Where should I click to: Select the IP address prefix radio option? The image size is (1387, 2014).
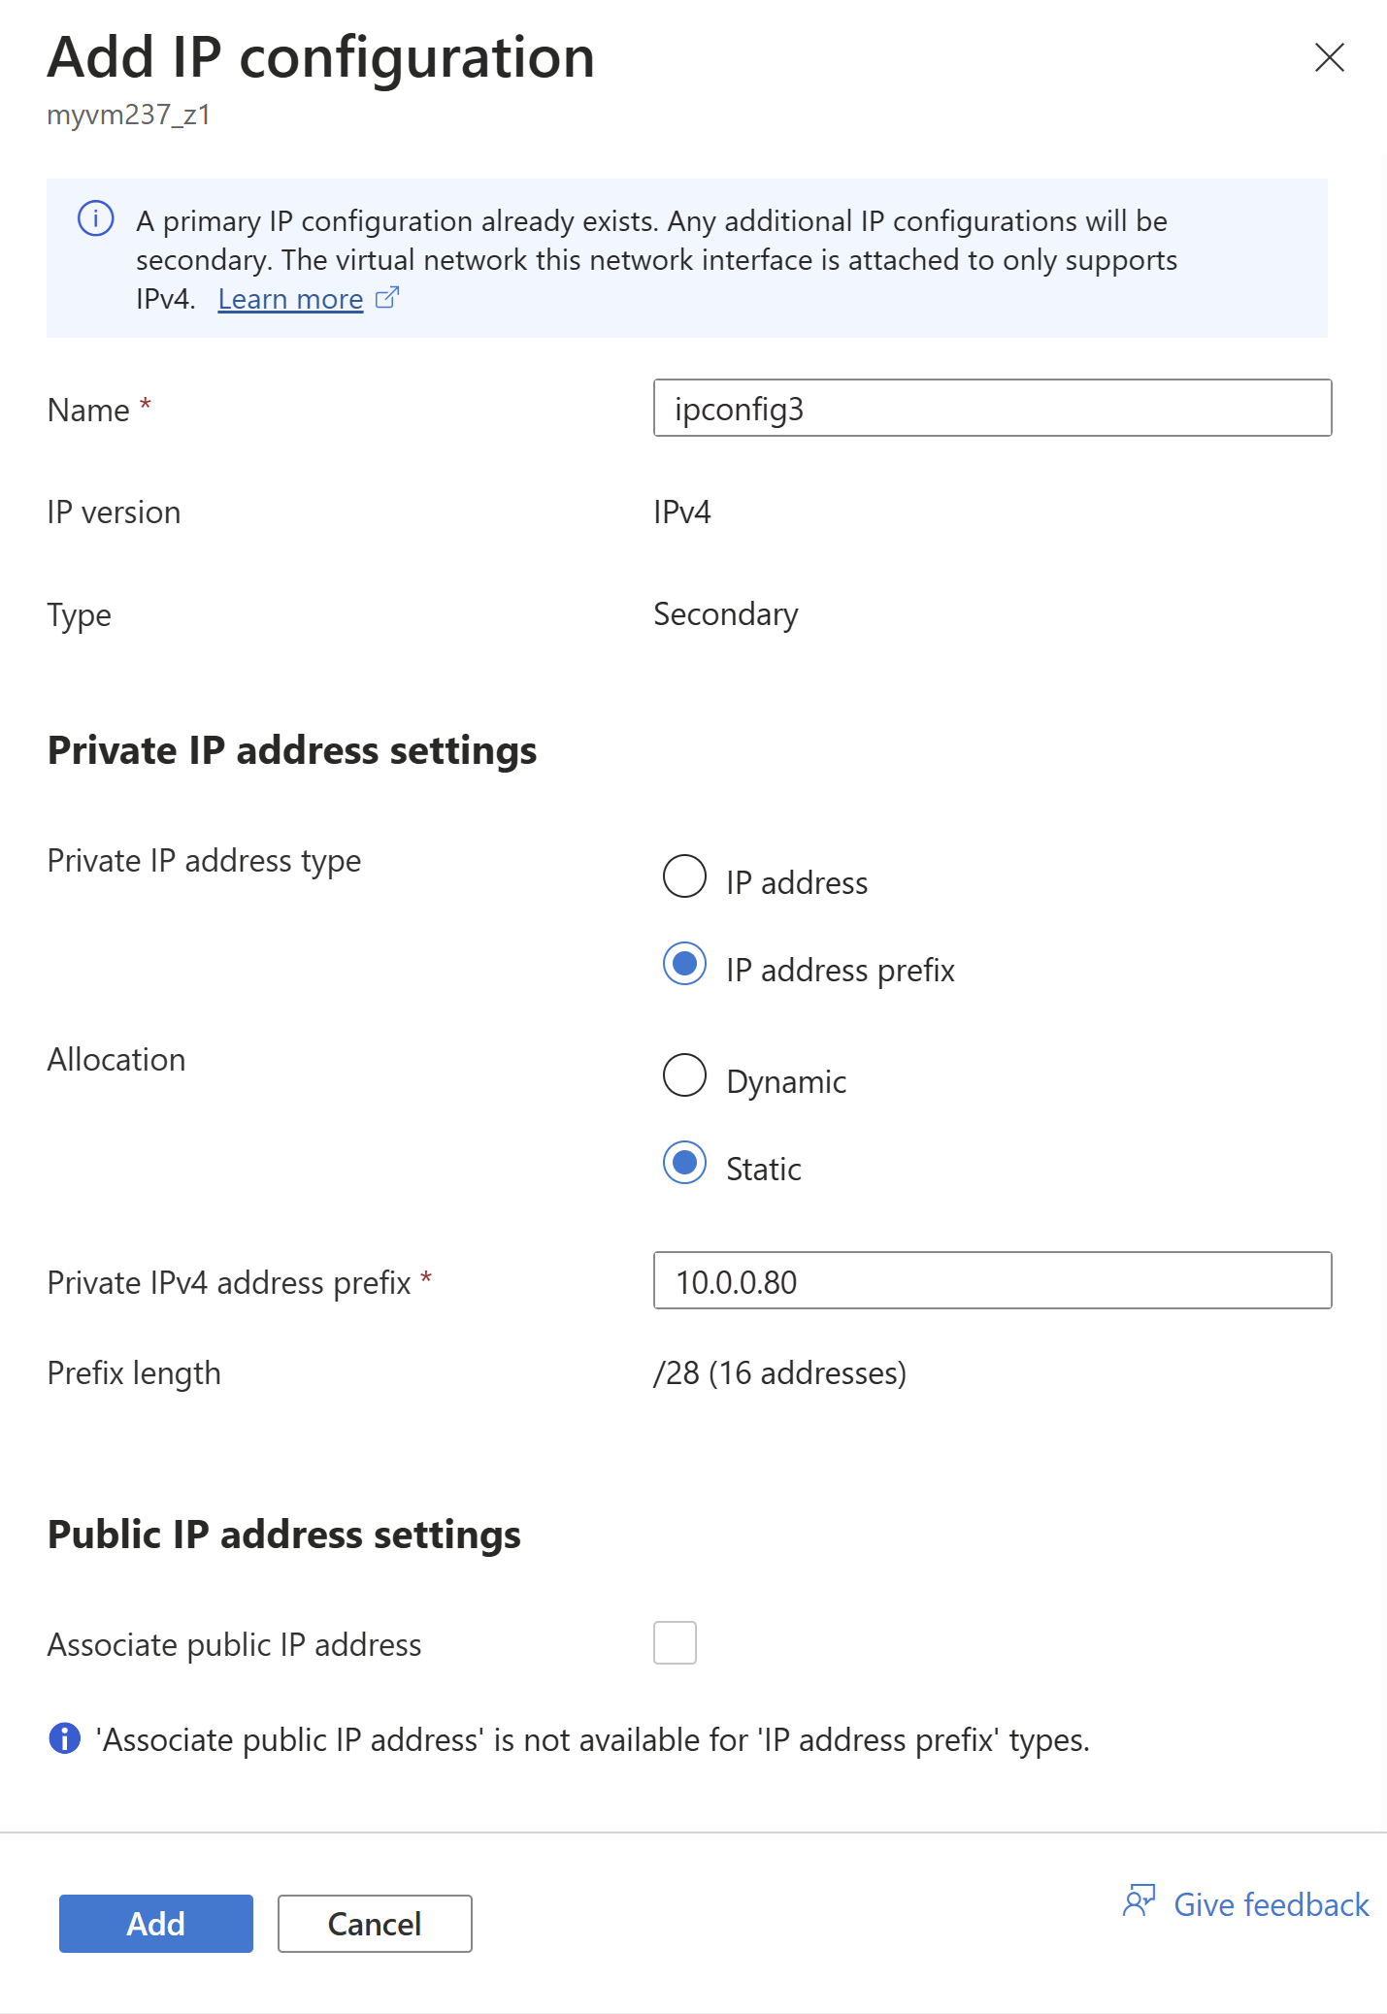[x=684, y=964]
